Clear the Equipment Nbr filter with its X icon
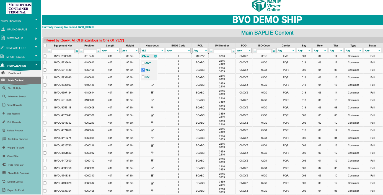The width and height of the screenshot is (383, 195). (x=77, y=51)
